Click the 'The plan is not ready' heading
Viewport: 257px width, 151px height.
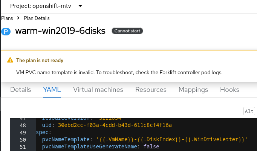[x=40, y=60]
